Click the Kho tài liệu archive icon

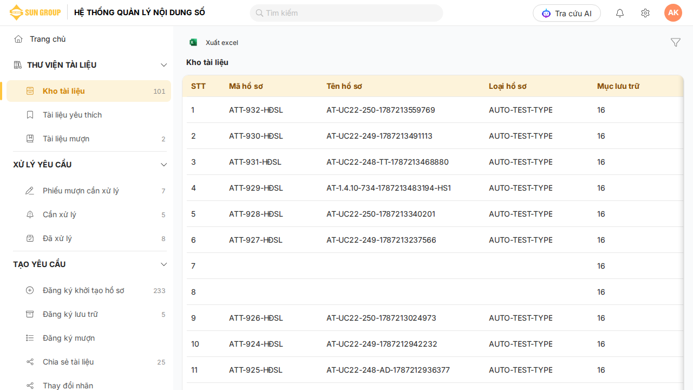click(30, 91)
